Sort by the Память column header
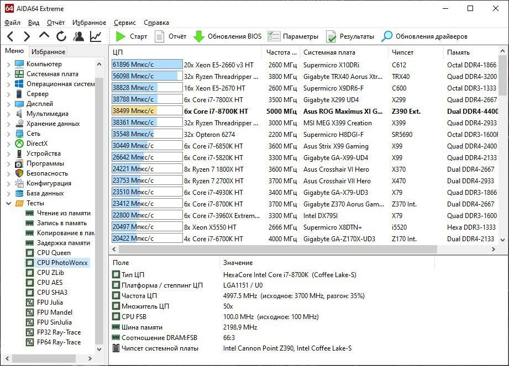The image size is (509, 366). tap(471, 52)
